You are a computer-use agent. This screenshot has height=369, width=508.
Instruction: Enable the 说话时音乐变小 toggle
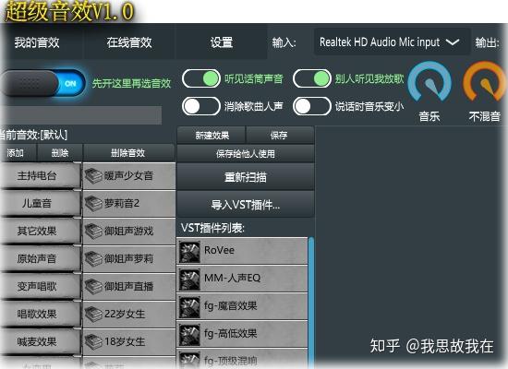pos(312,106)
